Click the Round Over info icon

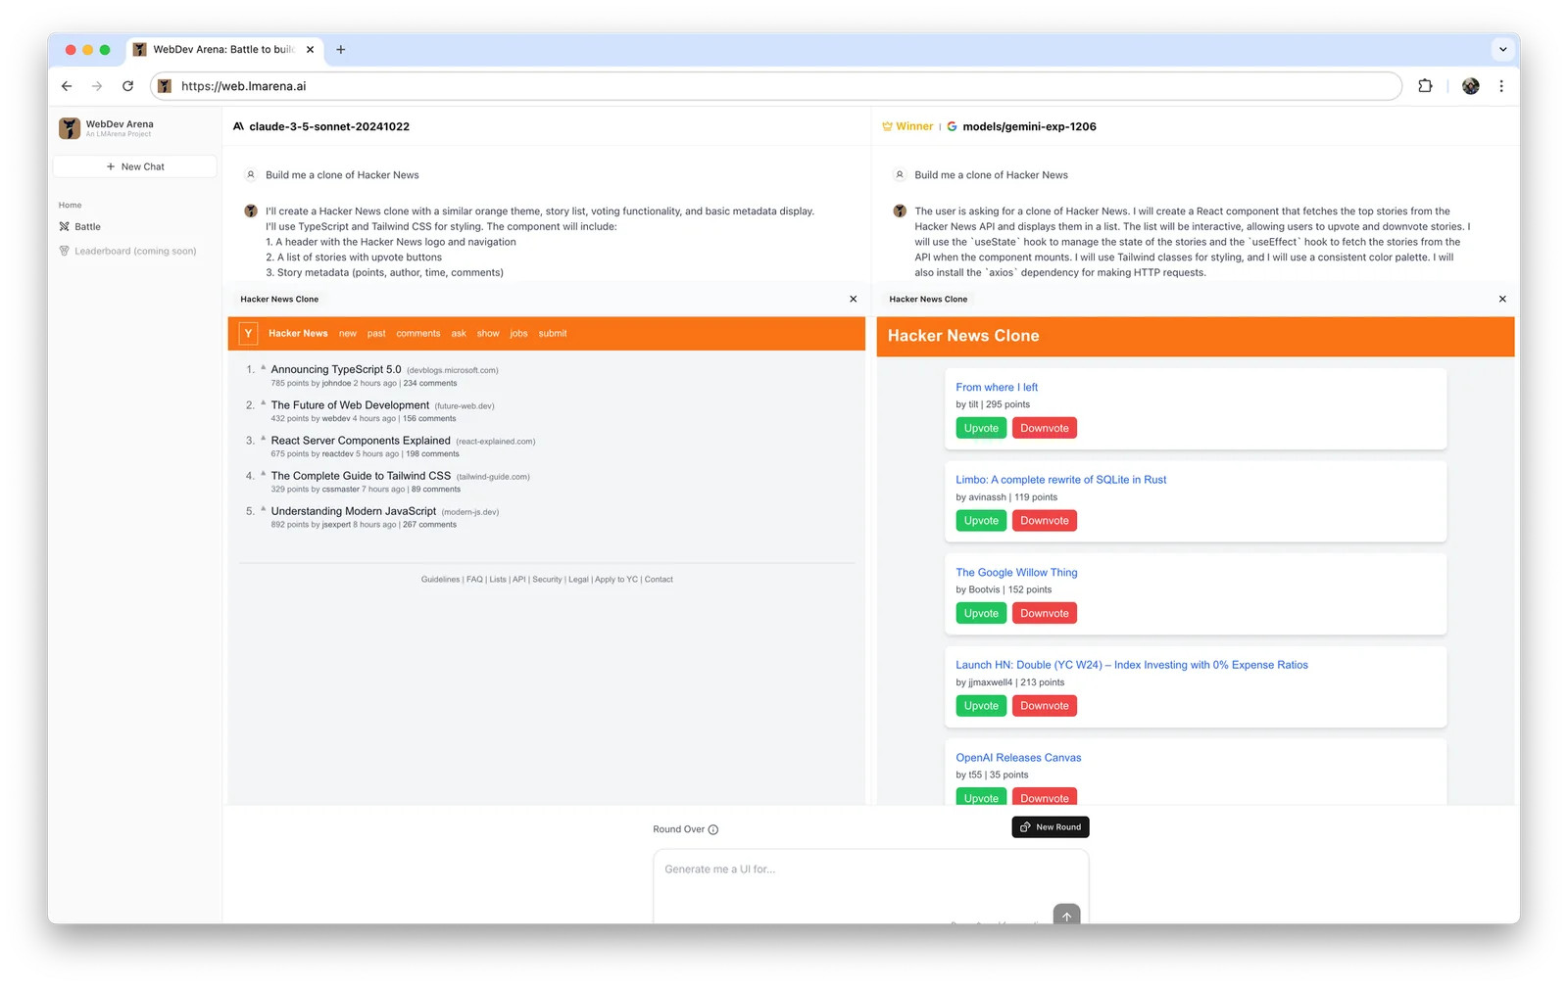[713, 829]
